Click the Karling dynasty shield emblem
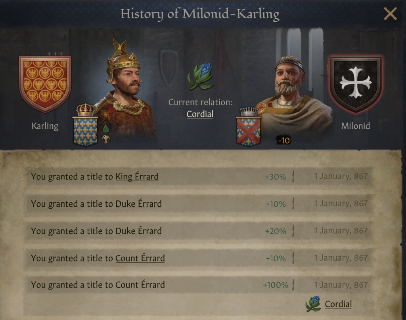Screen dimensions: 406x320 [x=45, y=84]
